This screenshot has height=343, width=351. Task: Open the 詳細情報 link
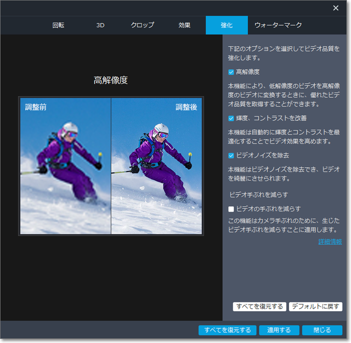coord(330,242)
